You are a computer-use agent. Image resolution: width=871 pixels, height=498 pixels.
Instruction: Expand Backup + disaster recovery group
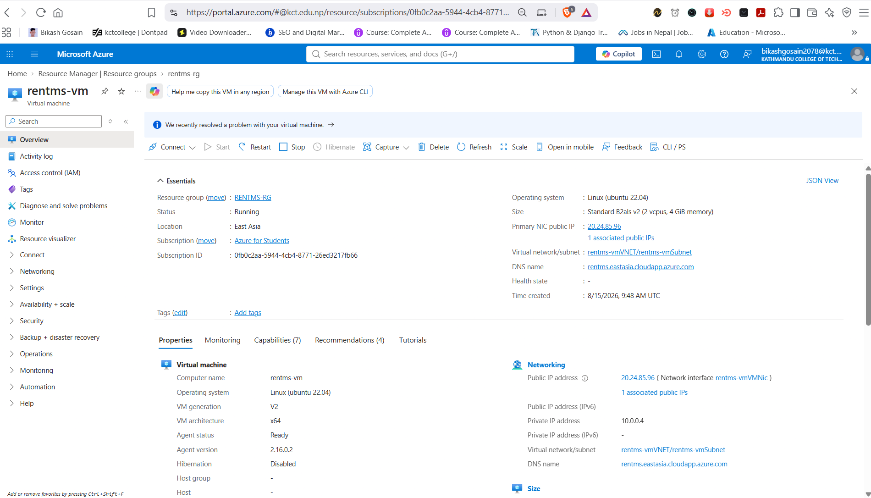click(x=12, y=338)
